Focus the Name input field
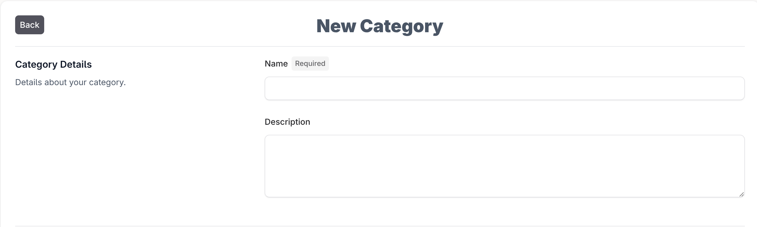The width and height of the screenshot is (757, 227). [x=505, y=88]
